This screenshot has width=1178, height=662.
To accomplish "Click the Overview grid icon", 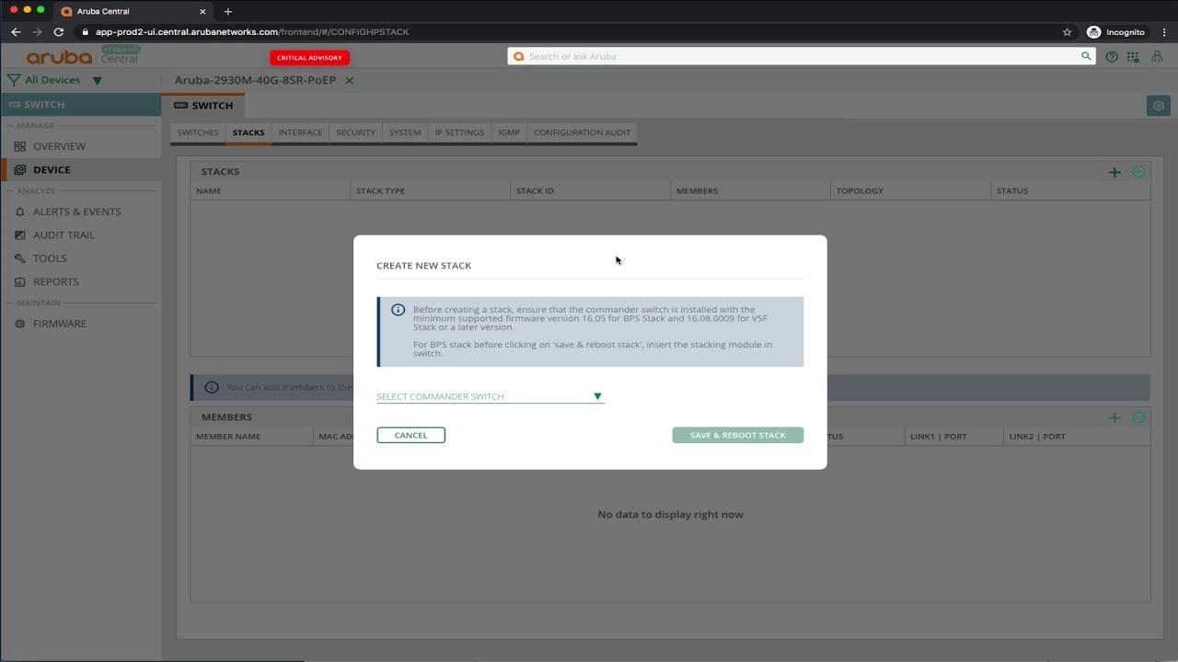I will 20,146.
